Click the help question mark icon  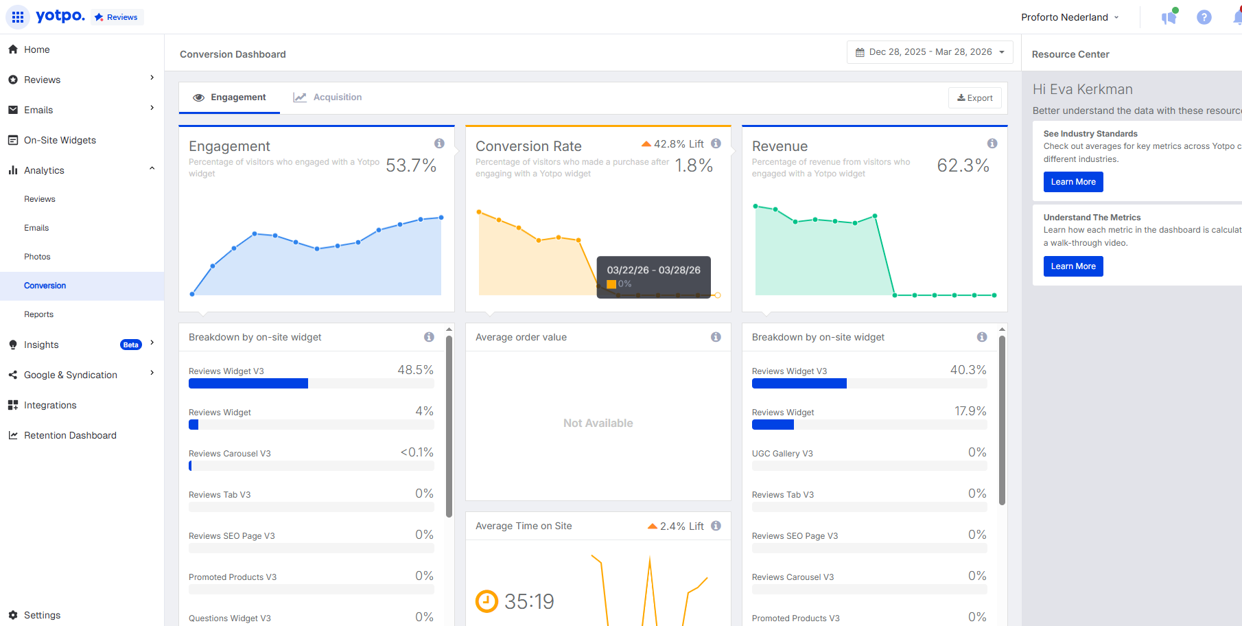1204,17
